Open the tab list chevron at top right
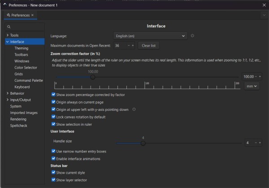The width and height of the screenshot is (269, 188). 264,15
